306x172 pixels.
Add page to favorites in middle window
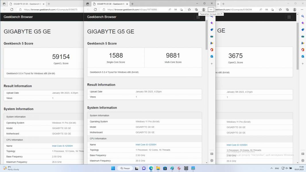[181, 9]
